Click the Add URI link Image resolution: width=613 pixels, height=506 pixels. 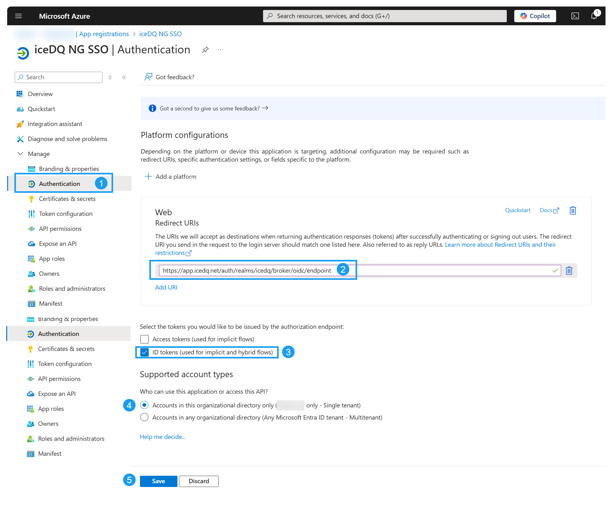click(166, 287)
